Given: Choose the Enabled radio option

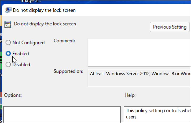Looking at the screenshot, I should [8, 54].
